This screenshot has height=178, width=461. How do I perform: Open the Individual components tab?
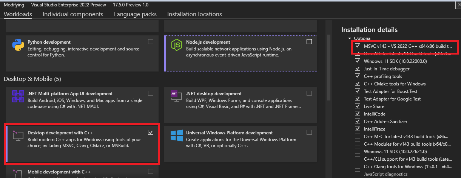tap(73, 14)
